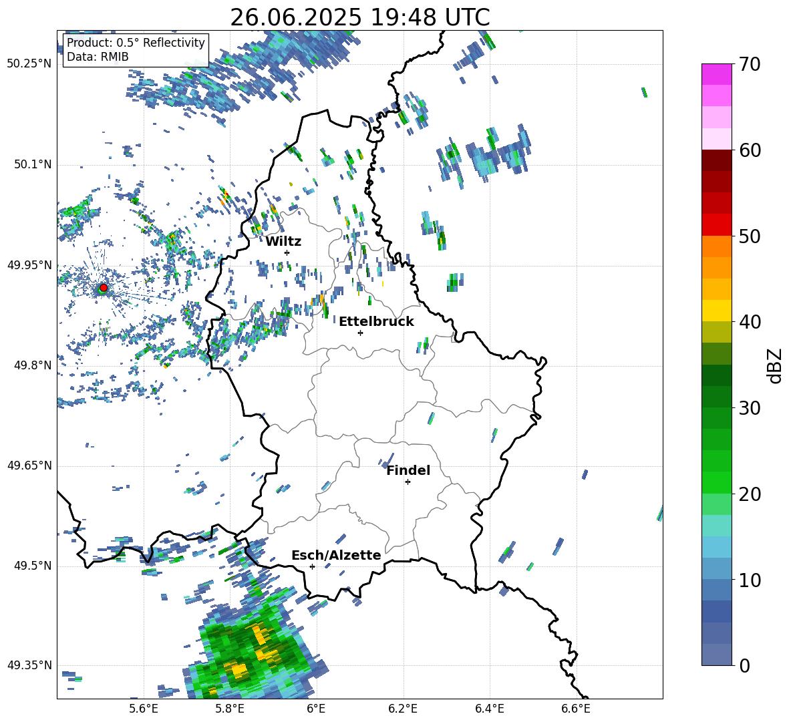Viewport: 791px width, 722px height.
Task: Click the dBZ colorbar axis label
Action: pos(775,365)
